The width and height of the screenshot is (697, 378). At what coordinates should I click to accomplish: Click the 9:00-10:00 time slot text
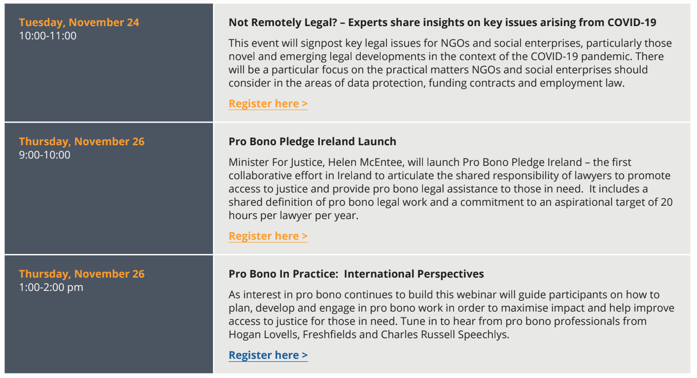click(x=45, y=155)
